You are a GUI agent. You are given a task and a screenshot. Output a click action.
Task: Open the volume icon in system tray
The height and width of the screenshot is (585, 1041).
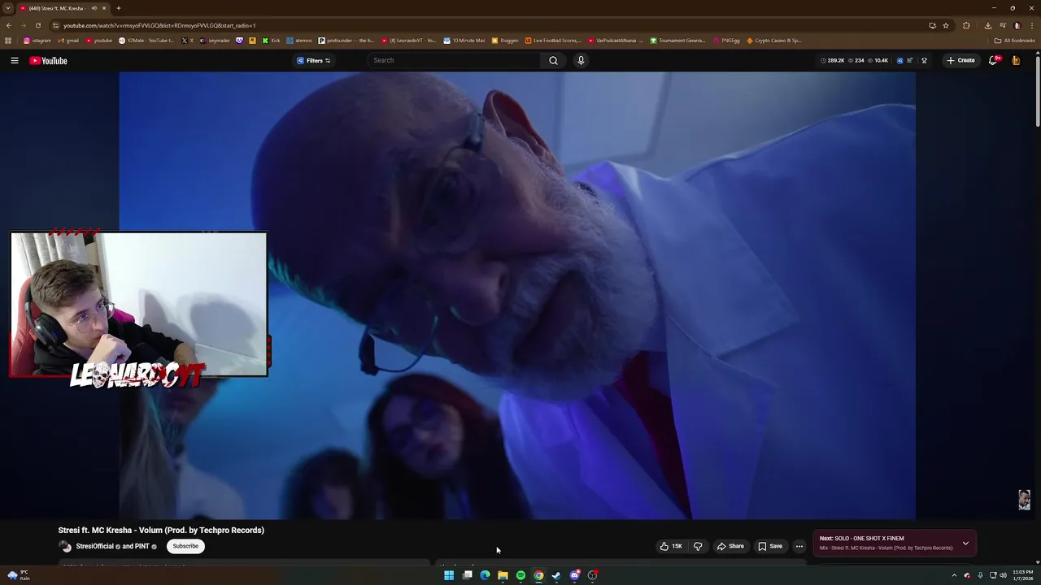[x=1003, y=575]
